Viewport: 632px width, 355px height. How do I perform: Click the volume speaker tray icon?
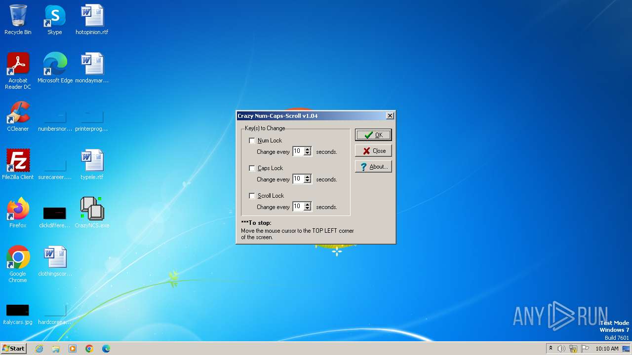tap(561, 349)
